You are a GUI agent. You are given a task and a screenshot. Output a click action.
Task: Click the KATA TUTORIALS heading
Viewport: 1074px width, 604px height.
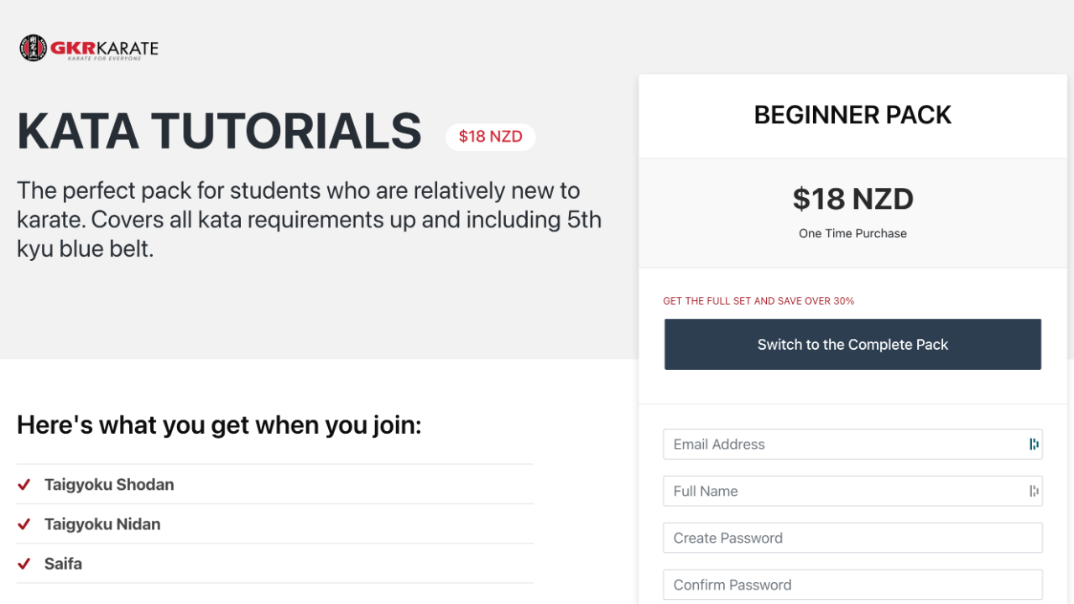tap(219, 132)
